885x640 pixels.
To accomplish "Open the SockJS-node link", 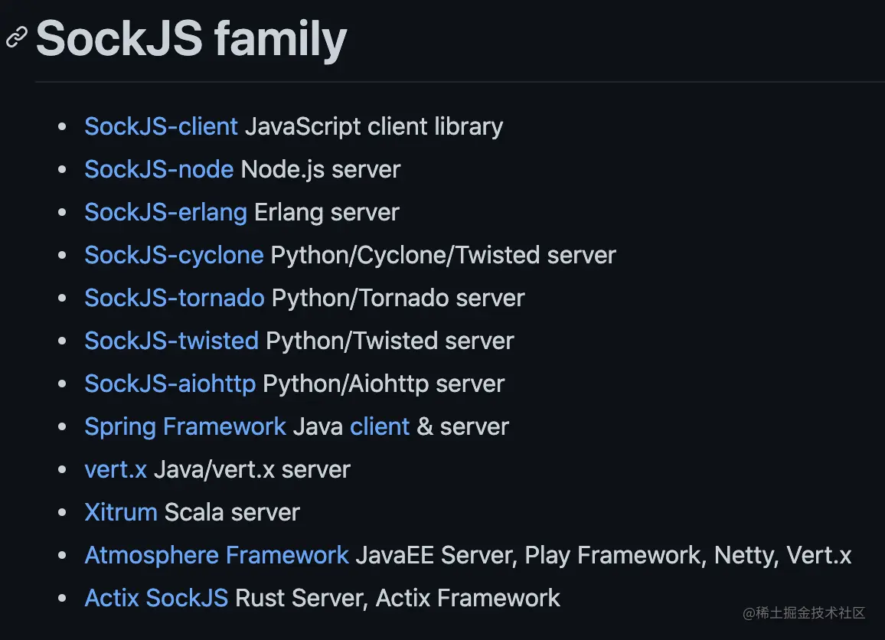I will [158, 169].
